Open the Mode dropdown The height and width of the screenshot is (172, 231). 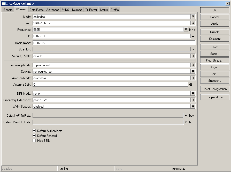(193, 17)
